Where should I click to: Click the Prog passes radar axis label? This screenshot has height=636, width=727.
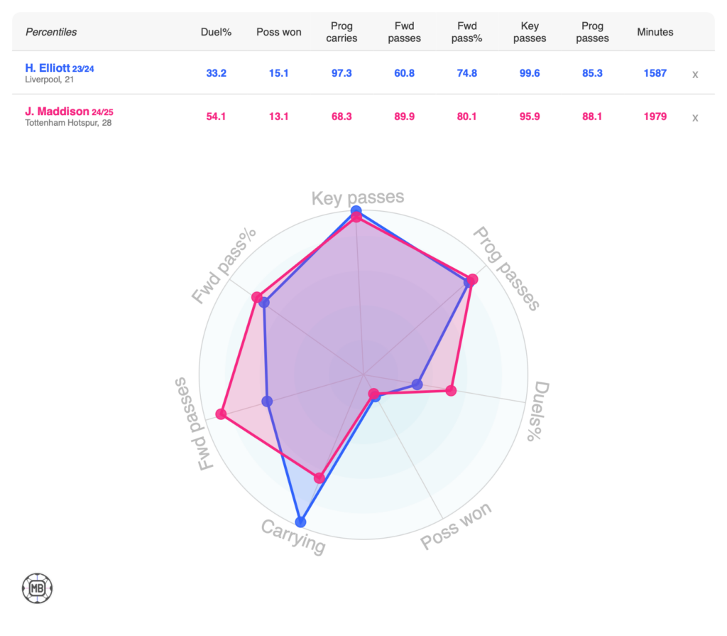[507, 269]
